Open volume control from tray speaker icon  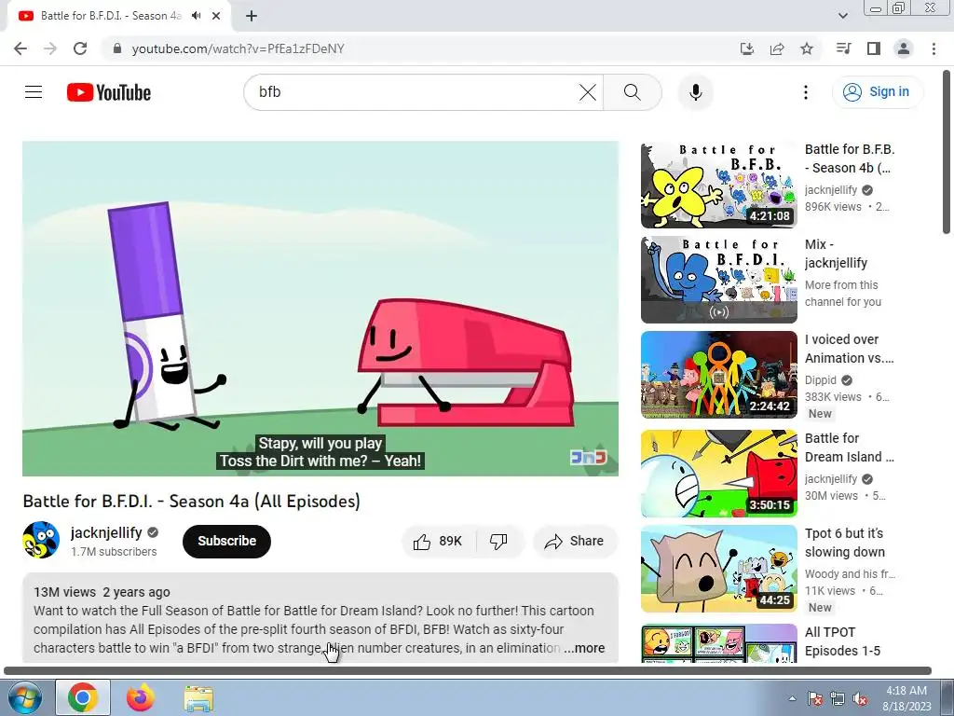pyautogui.click(x=860, y=698)
